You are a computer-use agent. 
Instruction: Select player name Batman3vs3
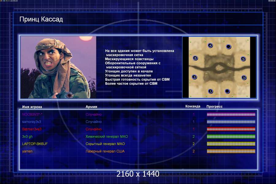[32, 129]
